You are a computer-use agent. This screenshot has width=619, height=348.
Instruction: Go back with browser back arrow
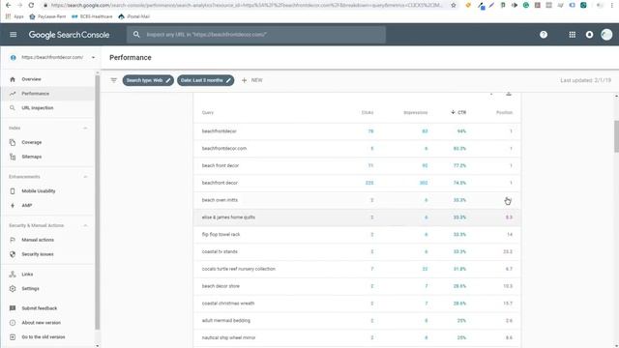[x=9, y=5]
